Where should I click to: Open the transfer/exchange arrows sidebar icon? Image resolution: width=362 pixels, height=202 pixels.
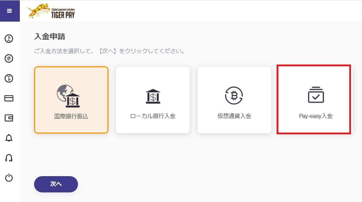pyautogui.click(x=9, y=58)
